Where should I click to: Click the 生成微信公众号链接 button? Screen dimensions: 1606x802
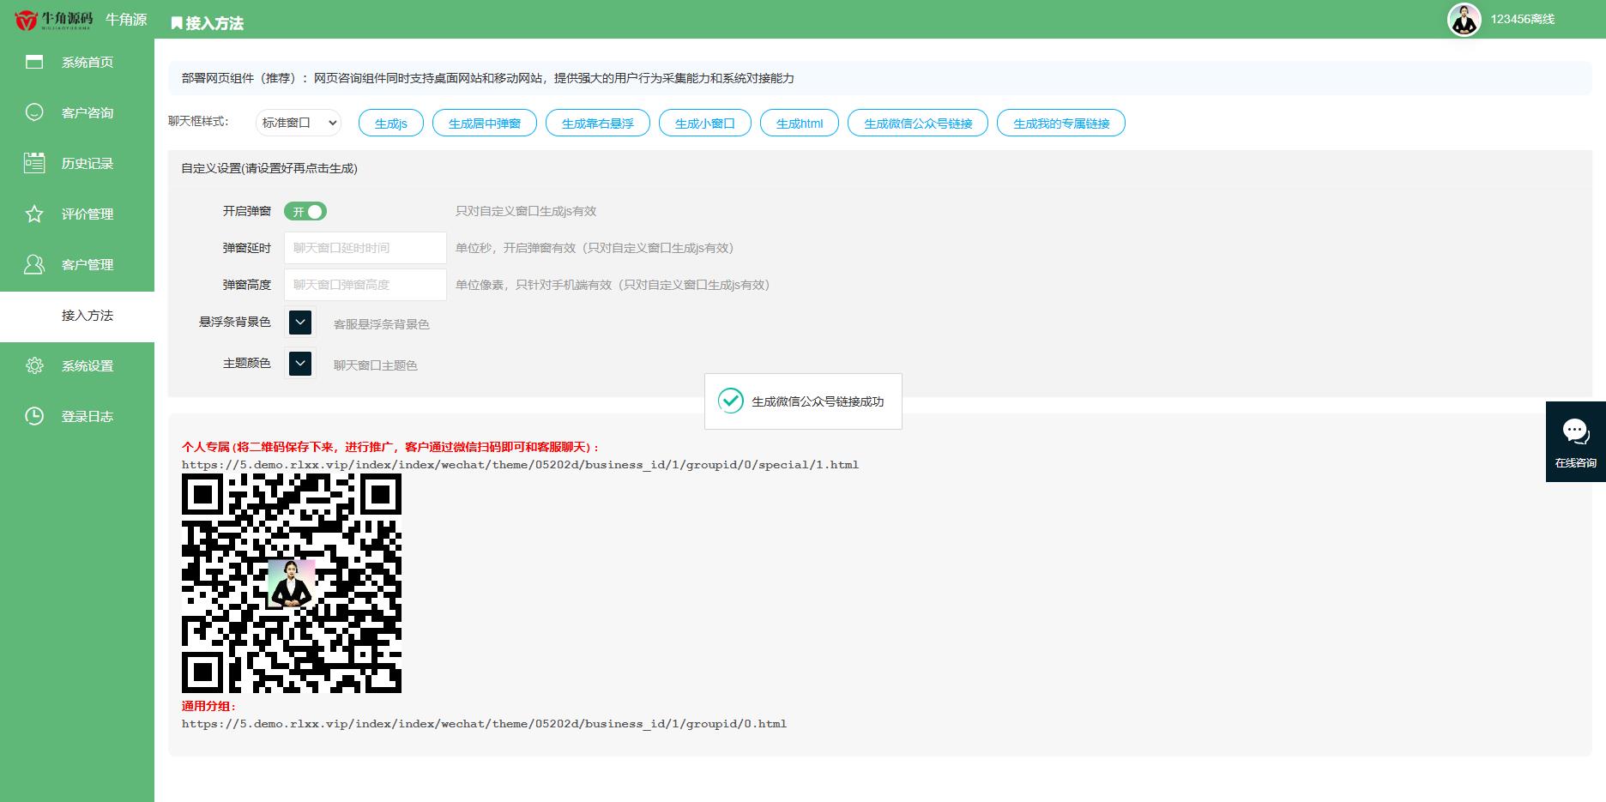click(918, 123)
